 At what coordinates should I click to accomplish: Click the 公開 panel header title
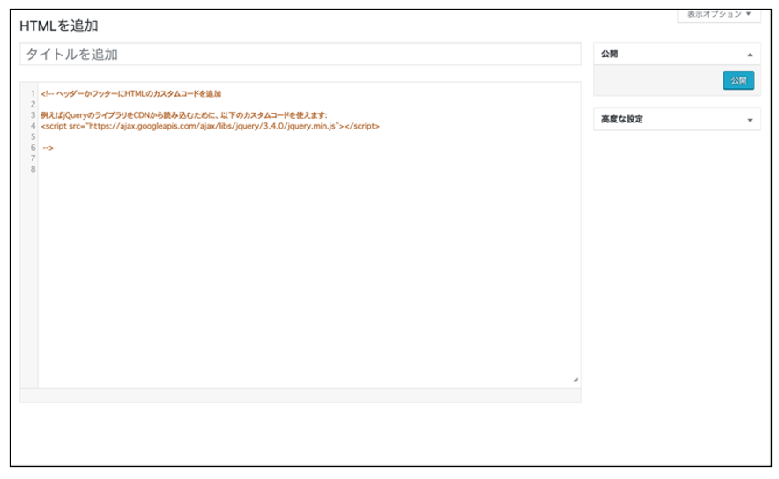pos(610,55)
